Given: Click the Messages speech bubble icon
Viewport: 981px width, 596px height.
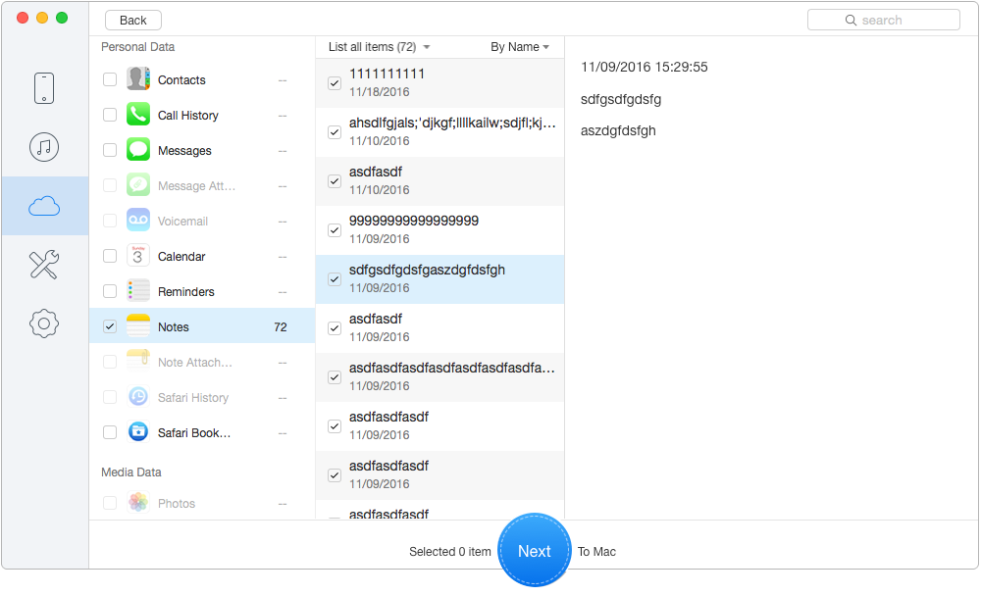Looking at the screenshot, I should [138, 150].
